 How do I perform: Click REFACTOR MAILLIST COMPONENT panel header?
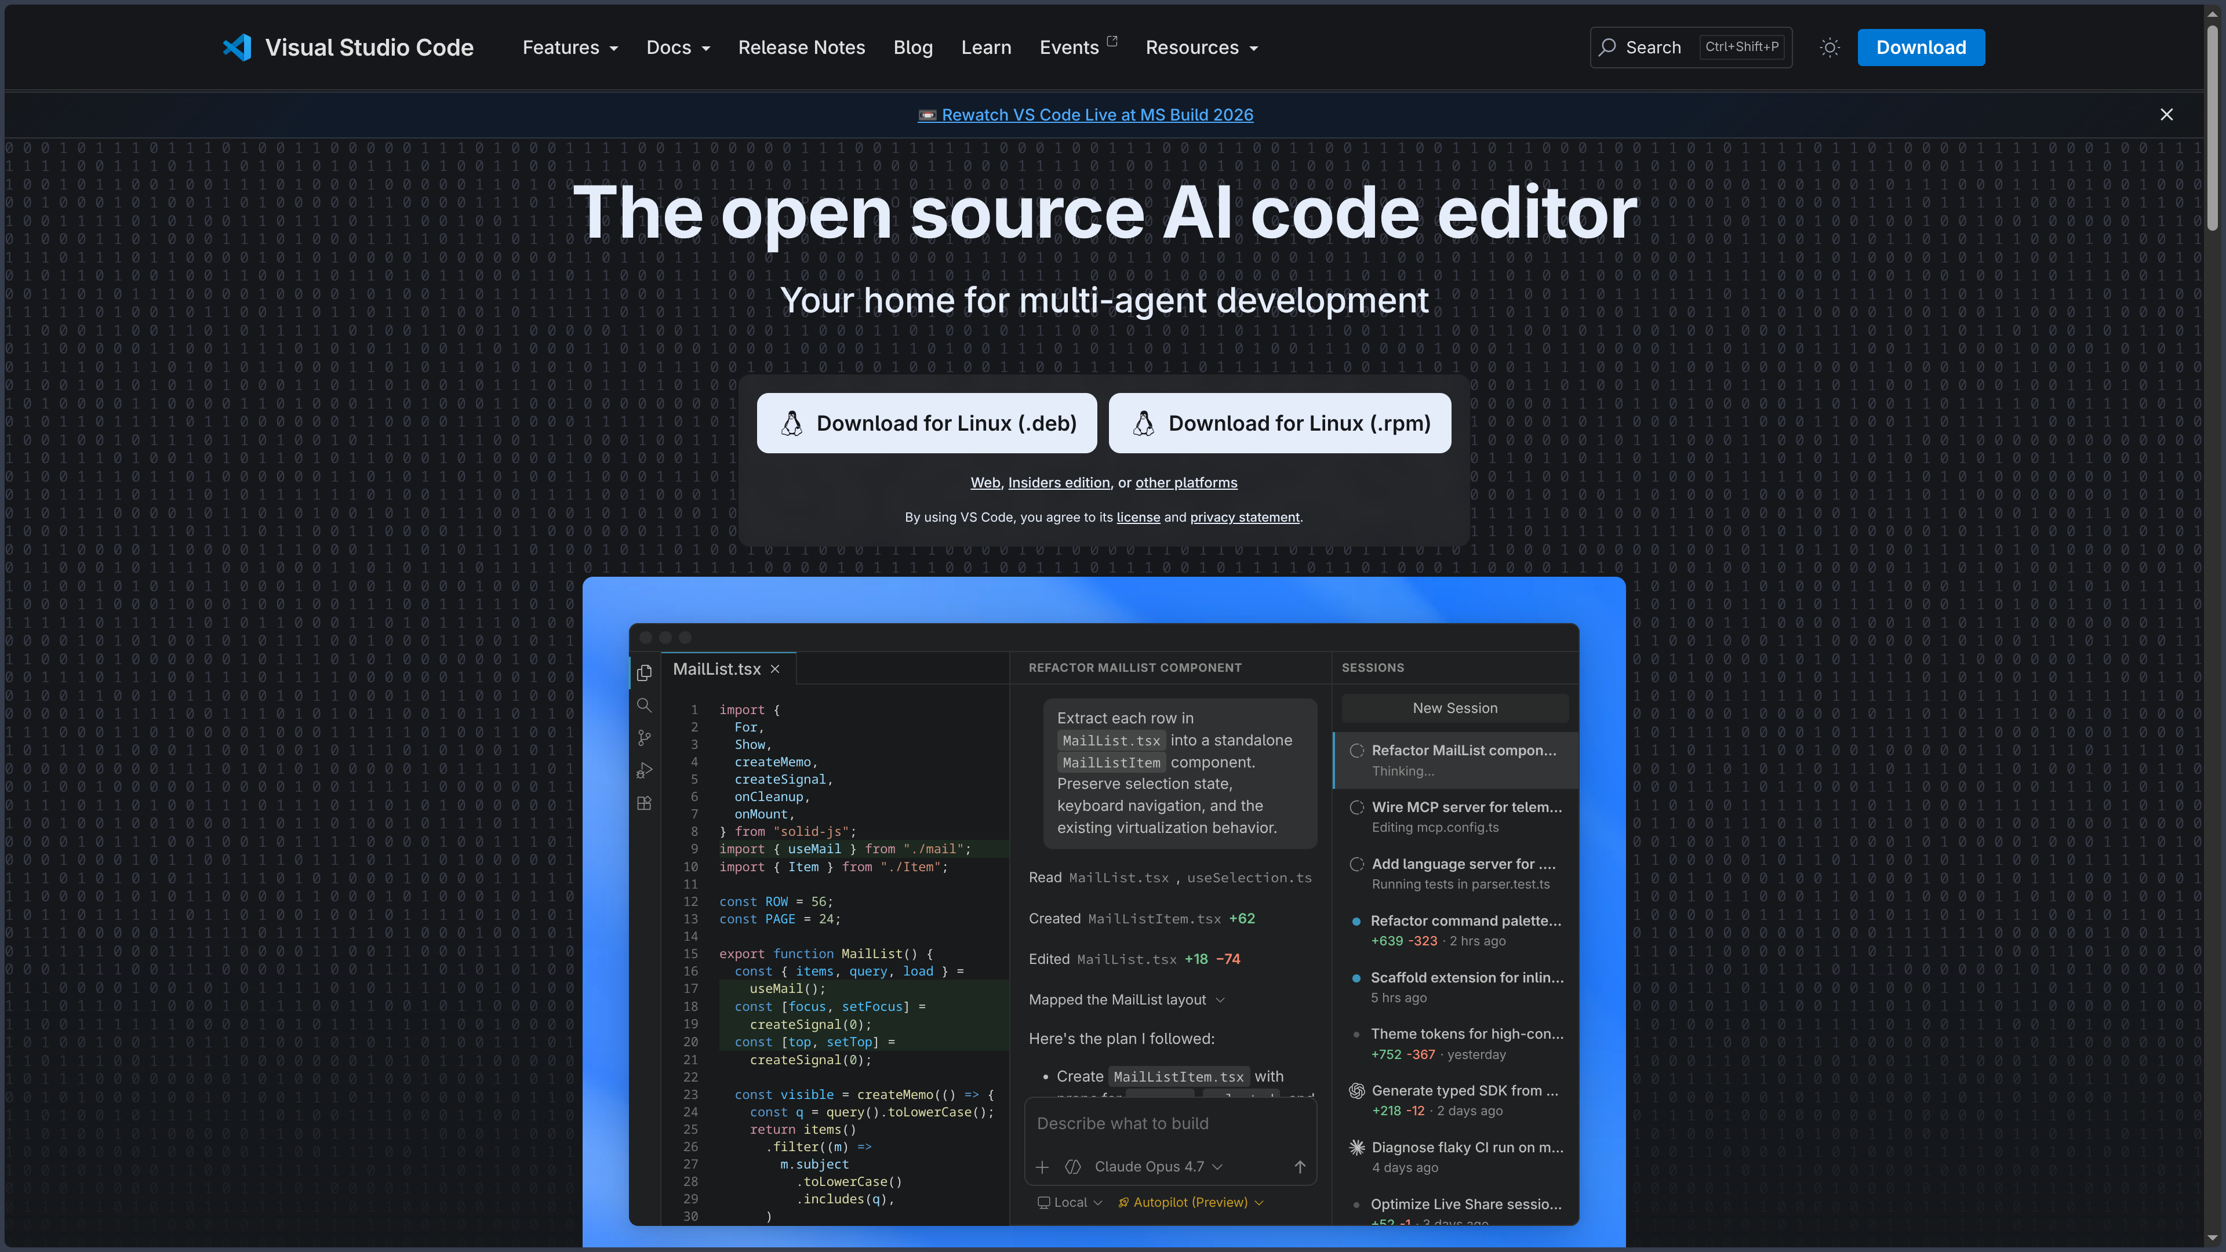(x=1134, y=668)
